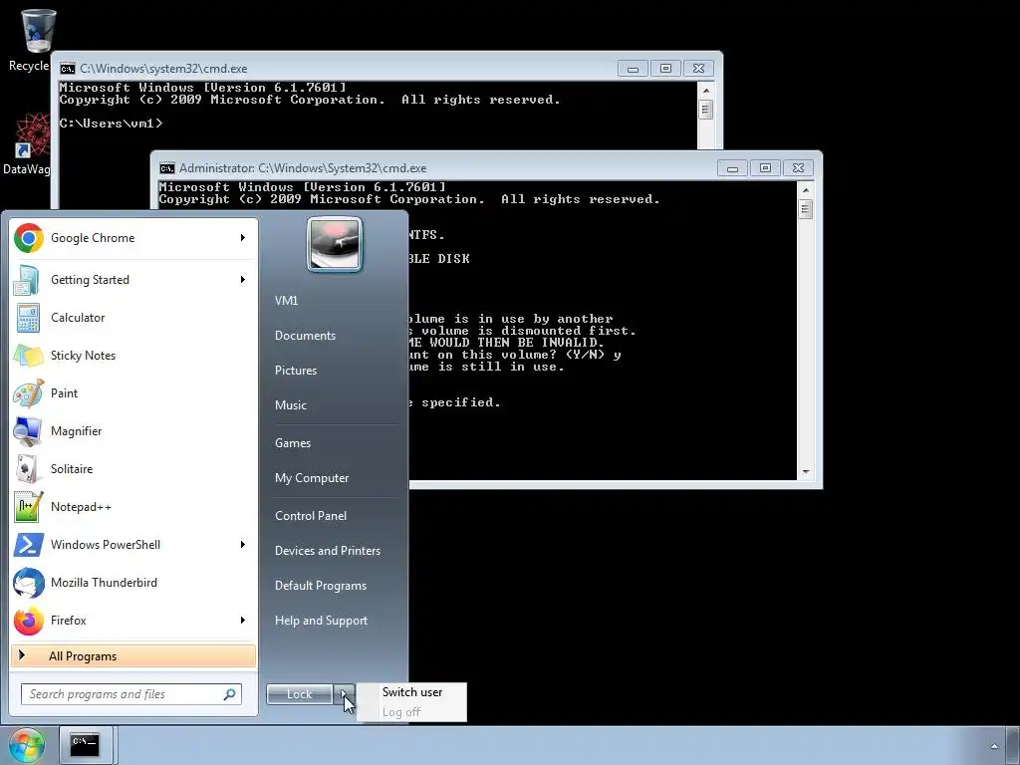1020x765 pixels.
Task: Click the Windows Start orb
Action: coord(26,745)
